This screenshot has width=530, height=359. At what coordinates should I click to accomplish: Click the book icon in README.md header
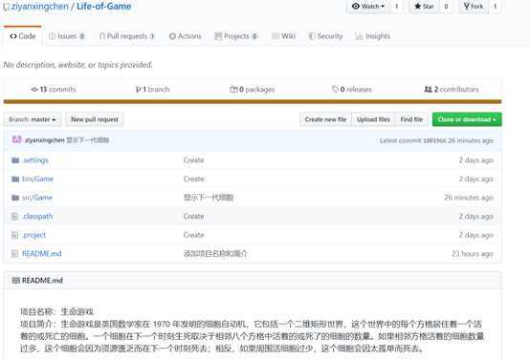15,281
